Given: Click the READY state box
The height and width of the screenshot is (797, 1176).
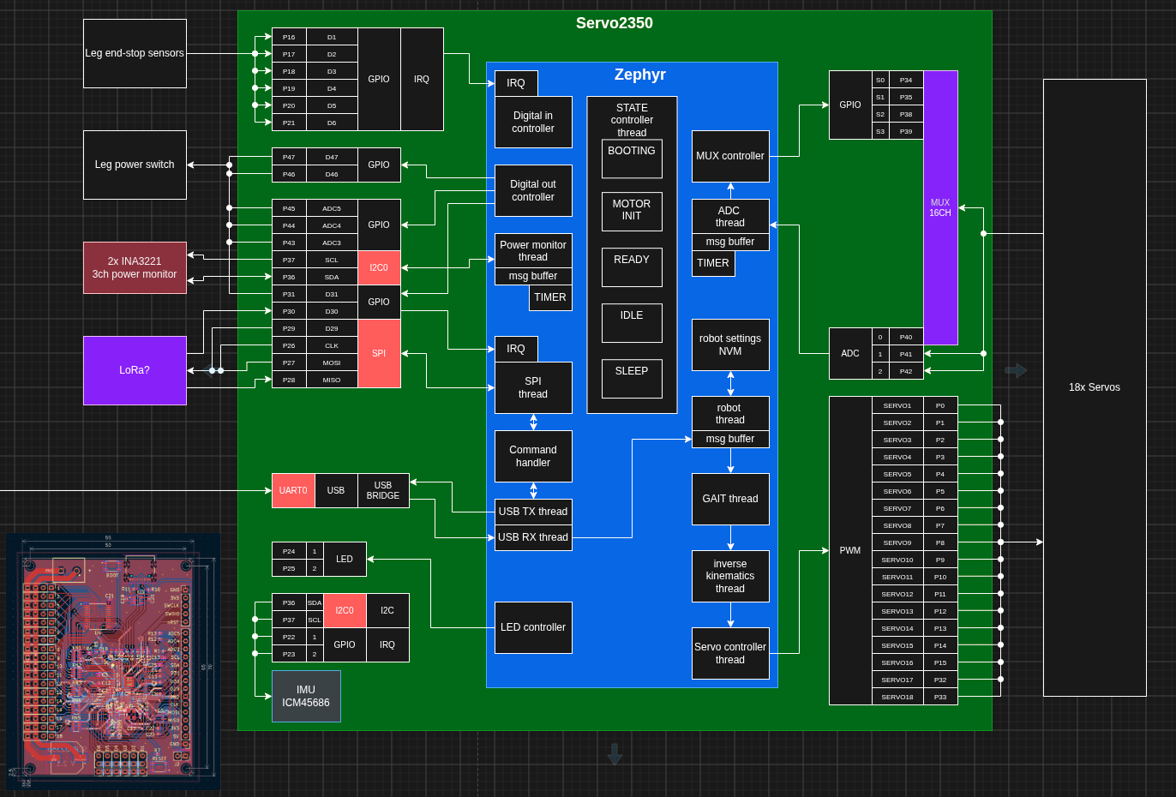Looking at the screenshot, I should pos(632,267).
